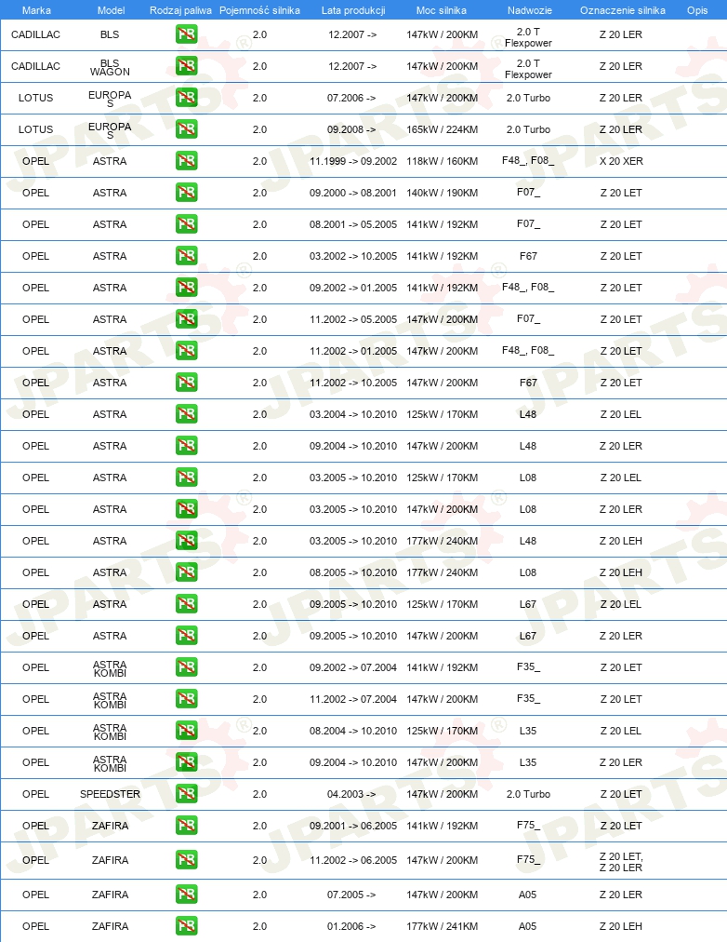Select the 11.1999 -> 09.2002 date cell
This screenshot has width=727, height=942.
click(353, 161)
